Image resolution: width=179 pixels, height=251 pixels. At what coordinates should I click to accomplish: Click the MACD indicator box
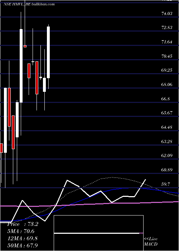[98, 233]
